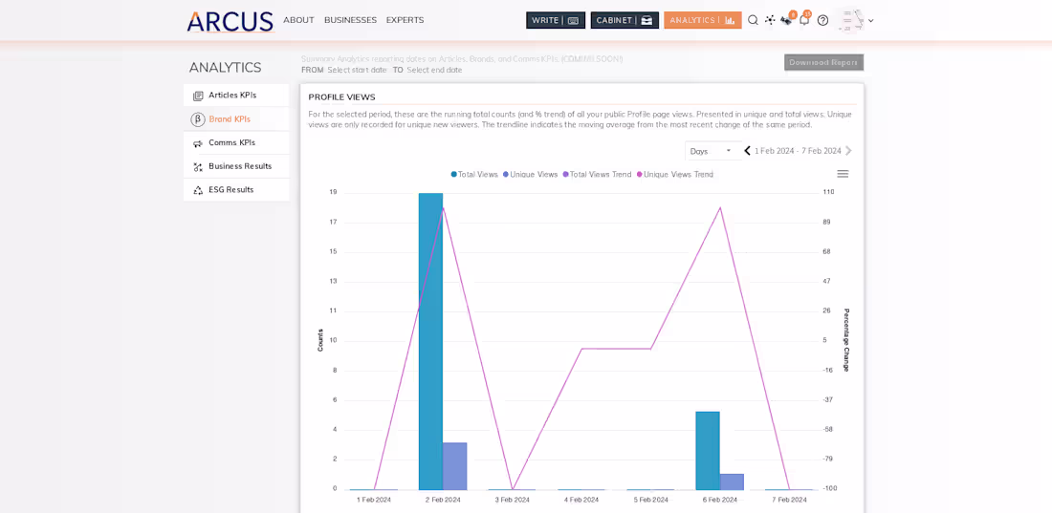Go to the previous date range arrow
Image resolution: width=1052 pixels, height=513 pixels.
(x=747, y=151)
